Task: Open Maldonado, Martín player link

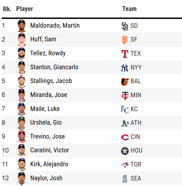Action: [55, 26]
